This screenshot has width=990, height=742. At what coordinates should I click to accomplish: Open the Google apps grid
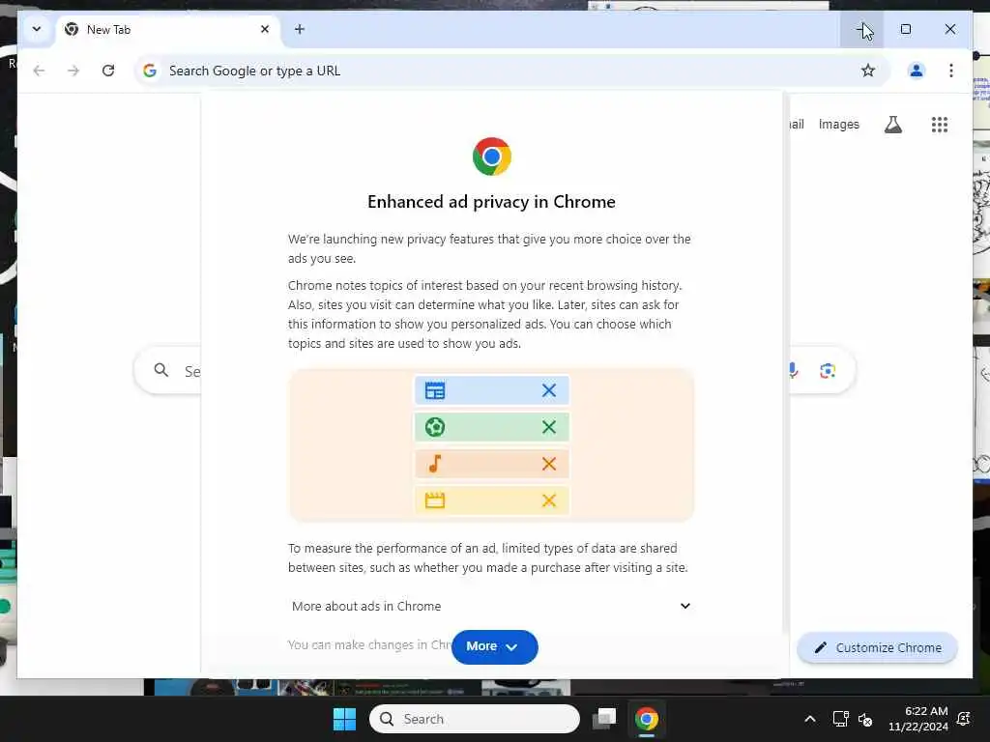click(x=940, y=125)
